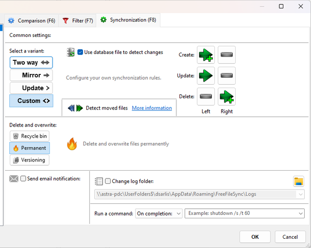Screen dimensions: 311x248
Task: Confirm settings with OK button
Action: click(x=255, y=237)
